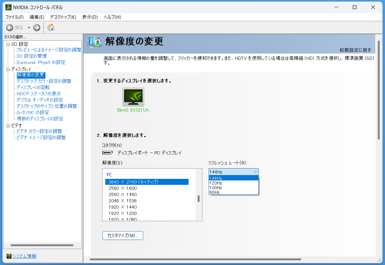Collapse the 3D 設定 tree node
This screenshot has width=385, height=265.
pyautogui.click(x=8, y=44)
